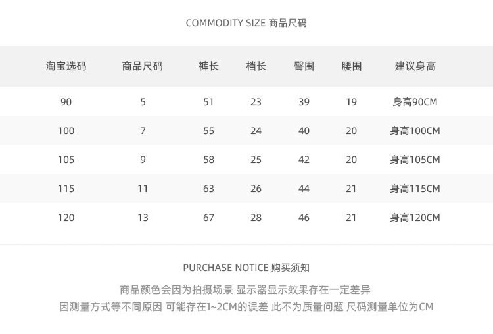Select the 商品尺码 column header
The height and width of the screenshot is (334, 493).
tap(143, 66)
